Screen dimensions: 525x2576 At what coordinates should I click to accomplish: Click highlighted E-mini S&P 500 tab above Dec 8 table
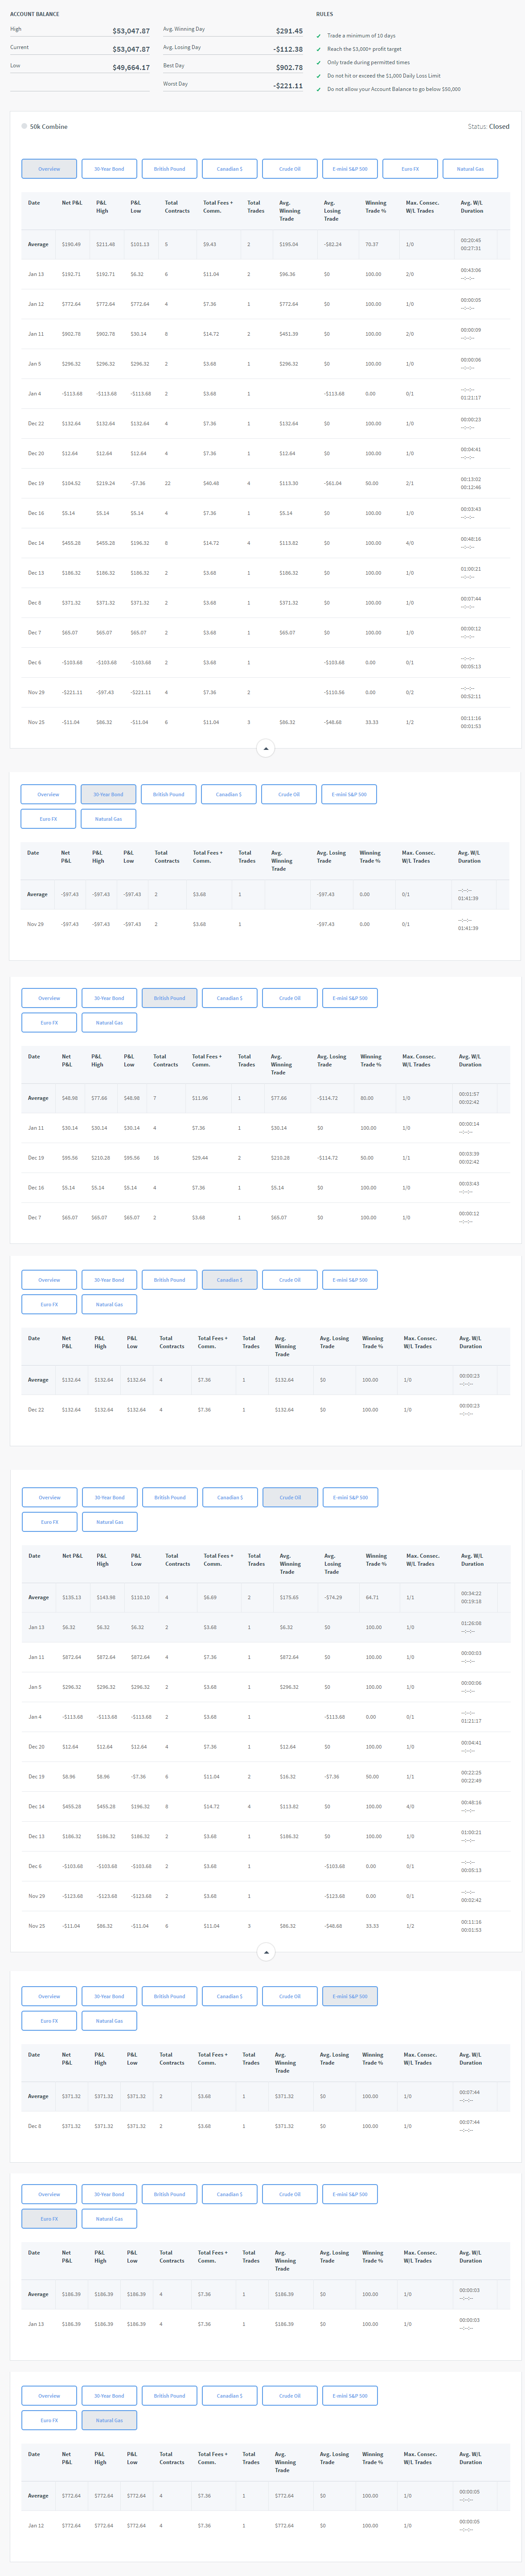pos(350,1996)
